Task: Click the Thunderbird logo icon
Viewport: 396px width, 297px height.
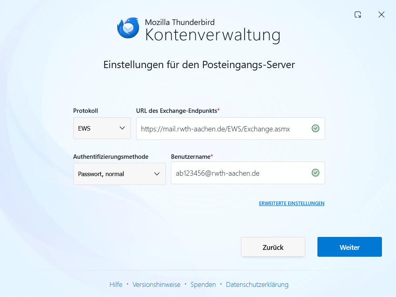Action: pos(128,28)
